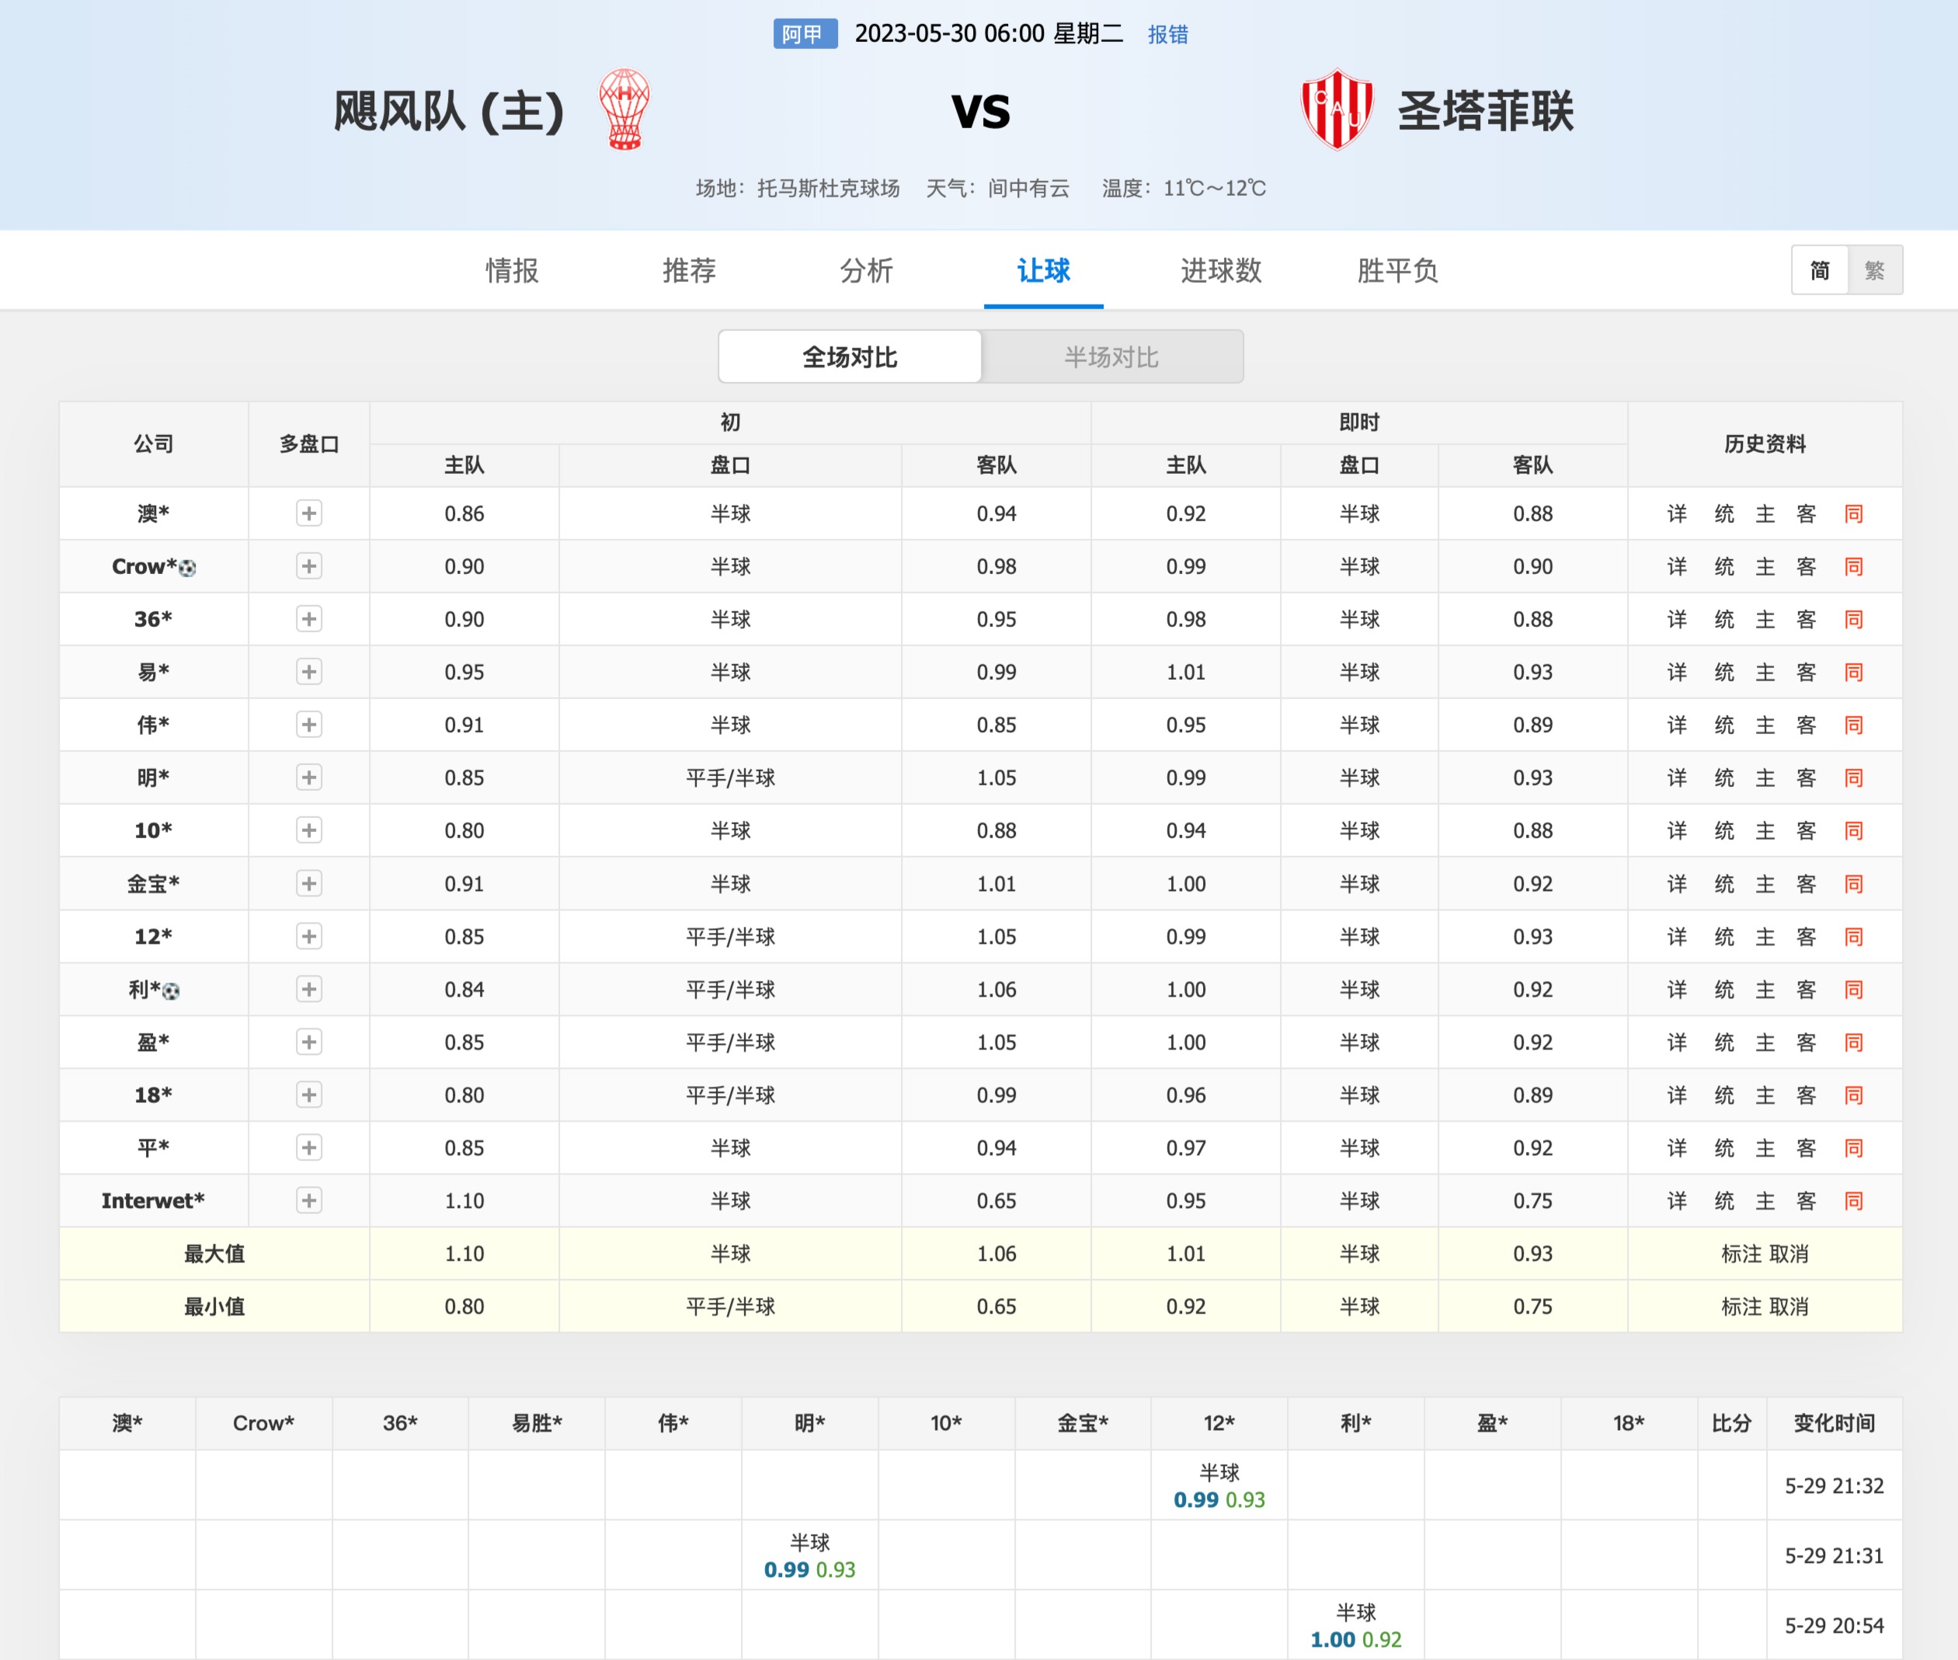Open 主 home history for 36* row
Screen dimensions: 1958x1660
pos(1765,619)
